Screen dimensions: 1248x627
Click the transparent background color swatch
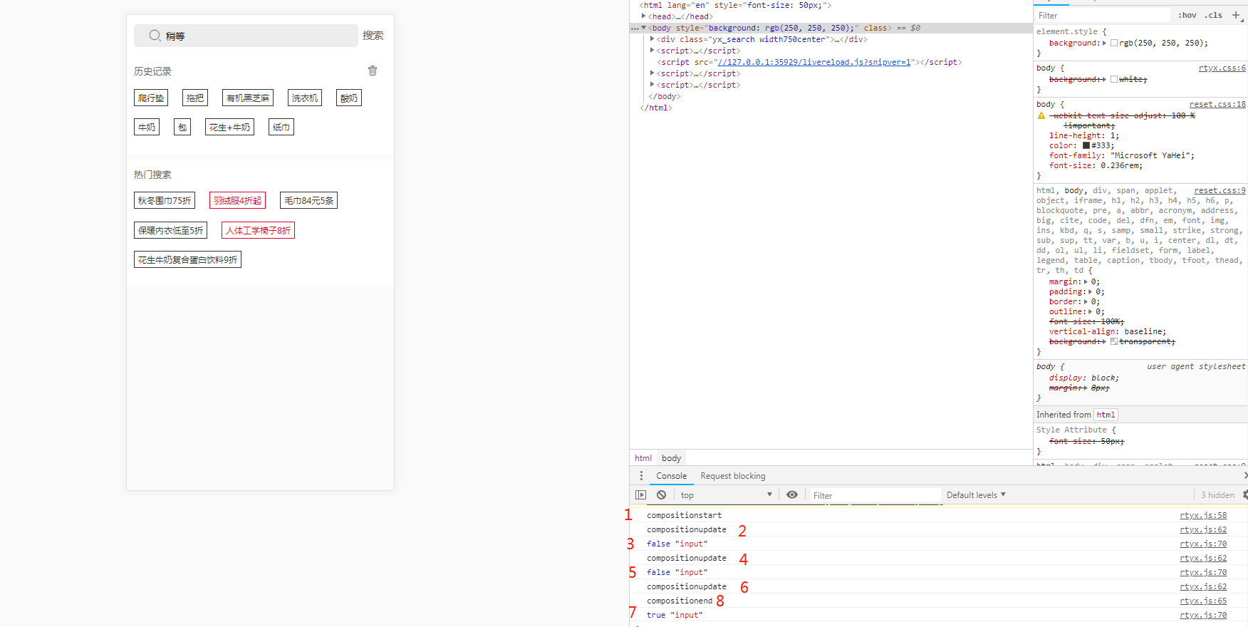1114,341
